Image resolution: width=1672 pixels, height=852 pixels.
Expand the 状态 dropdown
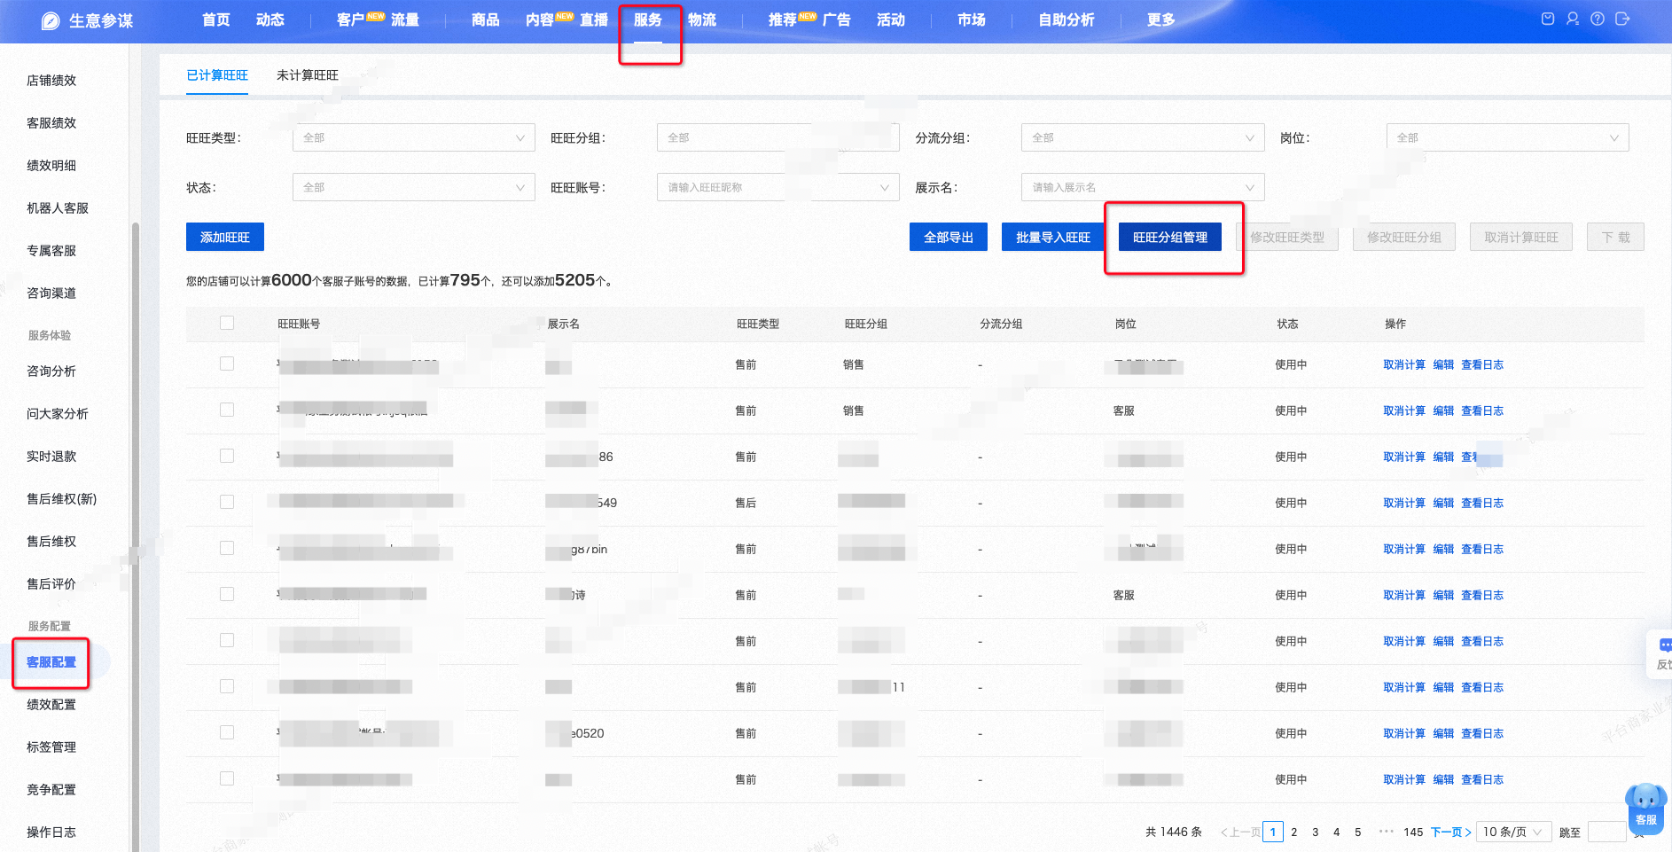pyautogui.click(x=414, y=187)
